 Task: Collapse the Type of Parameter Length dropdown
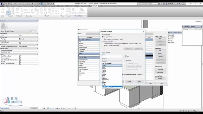point(112,66)
